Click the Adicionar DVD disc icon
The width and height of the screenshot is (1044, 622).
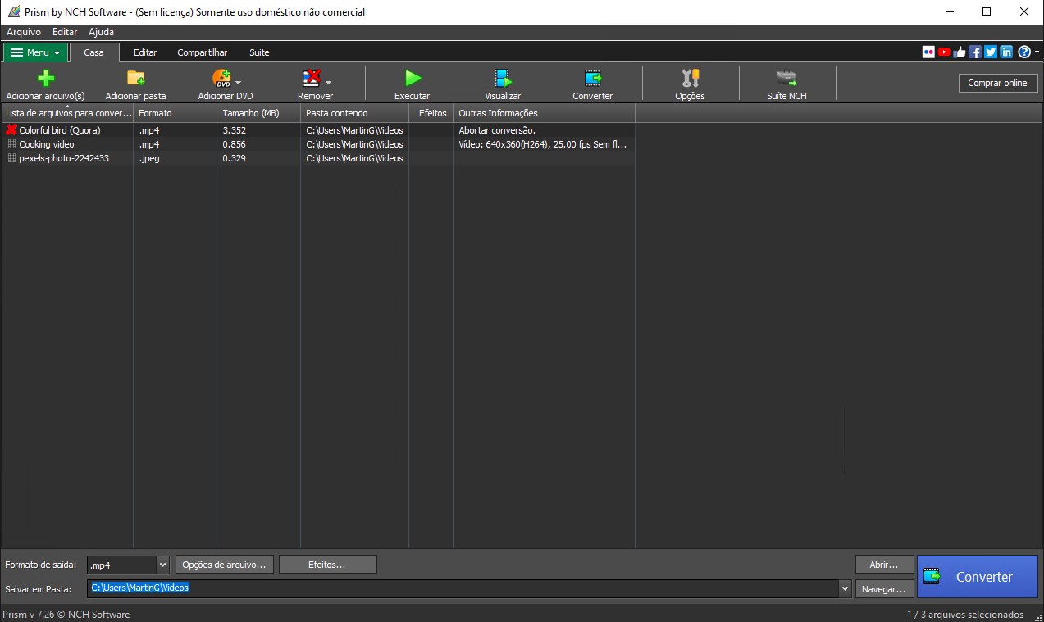coord(221,79)
